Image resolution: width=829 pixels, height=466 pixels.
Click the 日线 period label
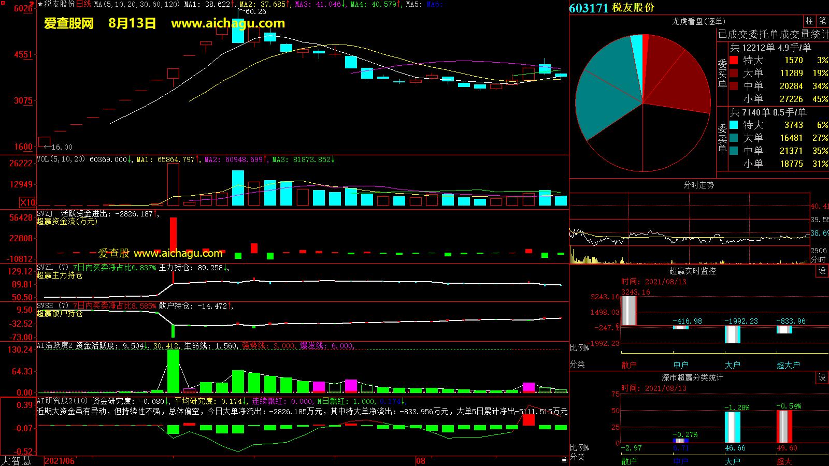pyautogui.click(x=84, y=4)
